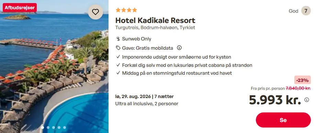Image resolution: width=316 pixels, height=133 pixels.
Task: Select fourth image carousel dot
Action: click(59, 128)
